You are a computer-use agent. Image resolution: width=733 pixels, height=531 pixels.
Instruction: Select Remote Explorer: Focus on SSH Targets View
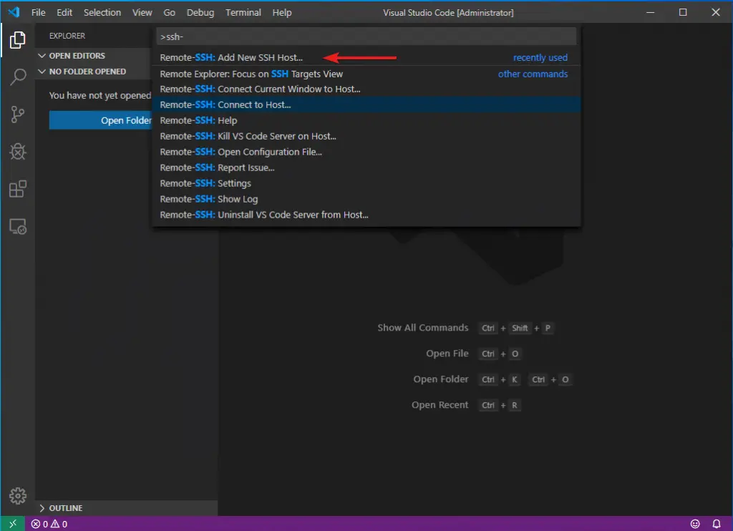[x=366, y=74]
